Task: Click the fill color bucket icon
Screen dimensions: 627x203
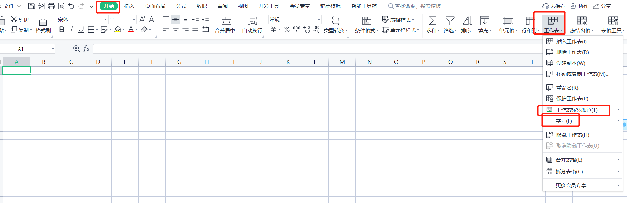Action: 118,30
